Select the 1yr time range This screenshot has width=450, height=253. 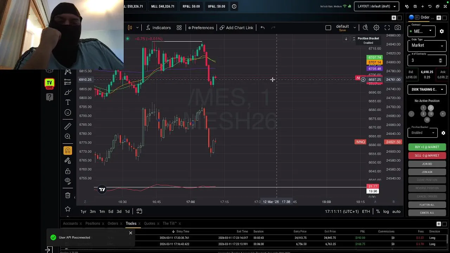pyautogui.click(x=83, y=212)
